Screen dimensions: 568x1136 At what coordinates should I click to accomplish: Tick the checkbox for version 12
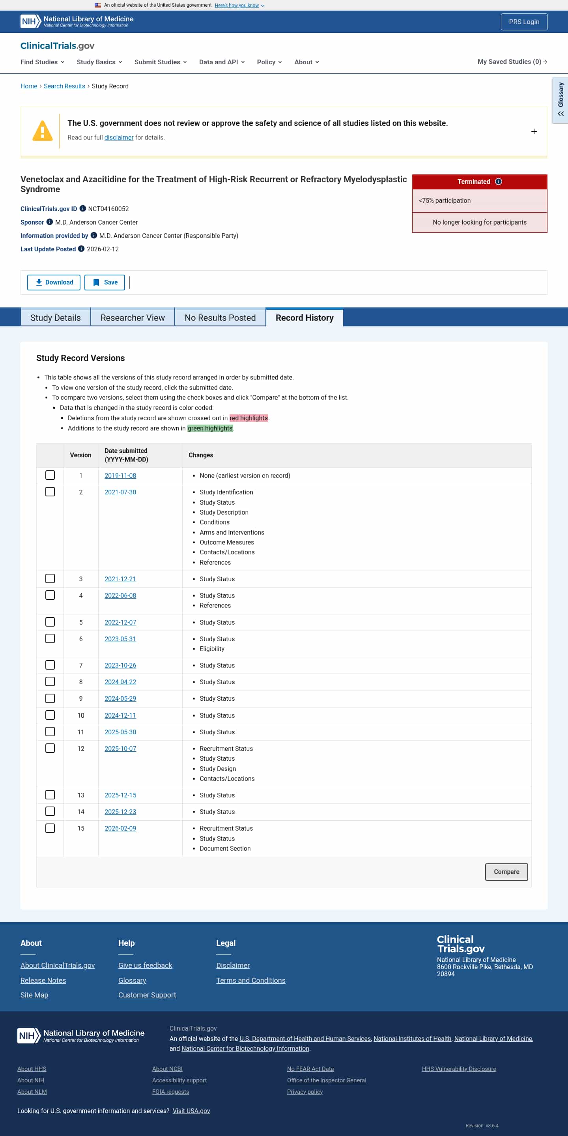point(50,749)
